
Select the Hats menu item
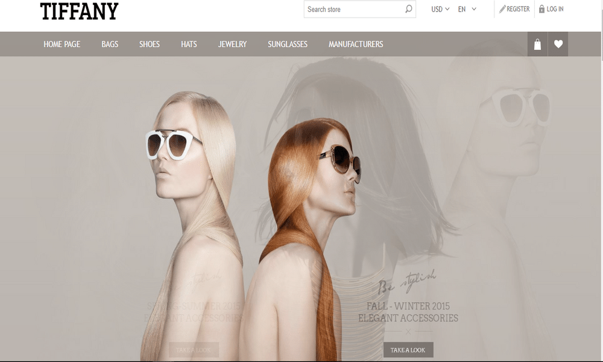189,44
